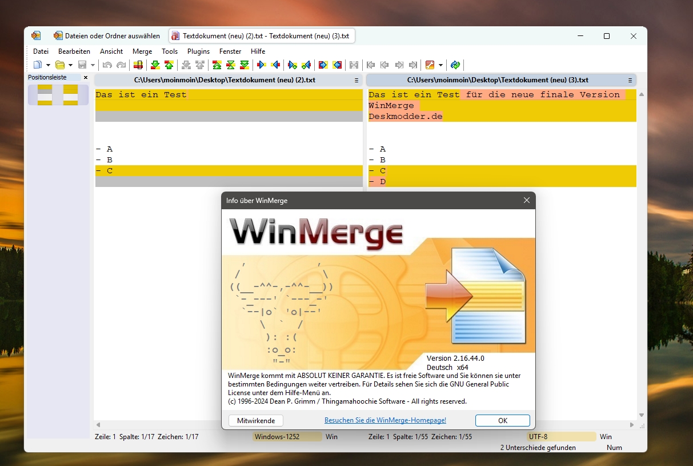Image resolution: width=693 pixels, height=466 pixels.
Task: Open the Merge menu
Action: (x=142, y=51)
